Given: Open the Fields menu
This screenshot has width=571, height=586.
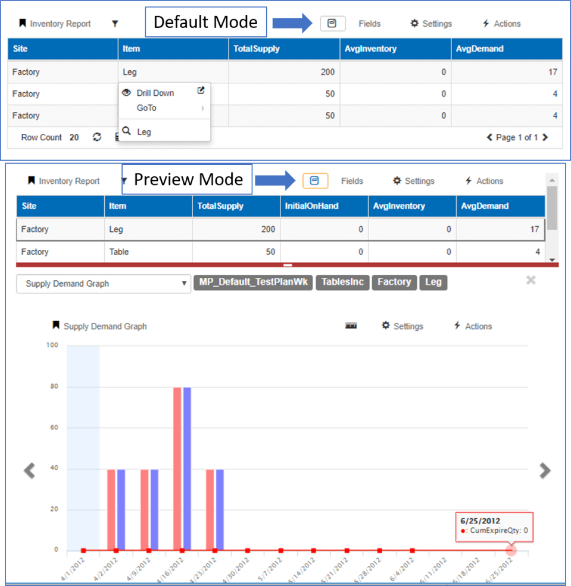Looking at the screenshot, I should (369, 24).
